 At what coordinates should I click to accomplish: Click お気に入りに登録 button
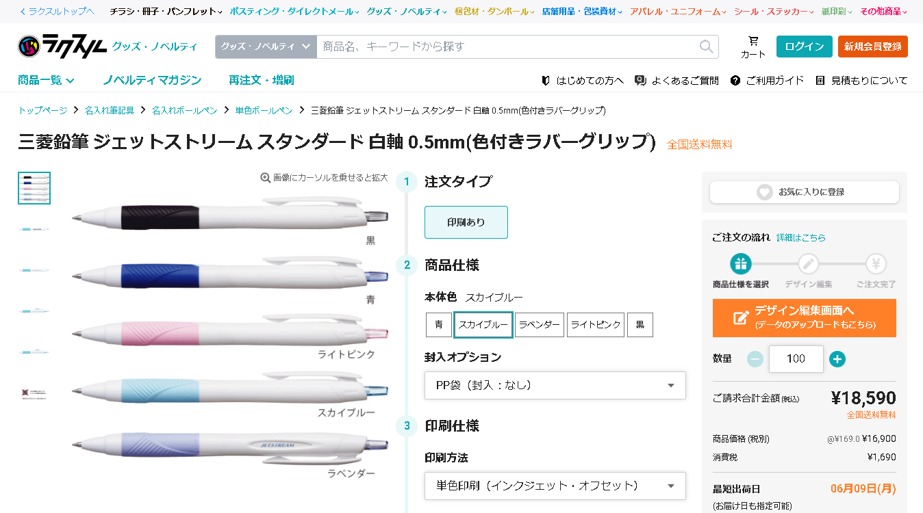[805, 192]
